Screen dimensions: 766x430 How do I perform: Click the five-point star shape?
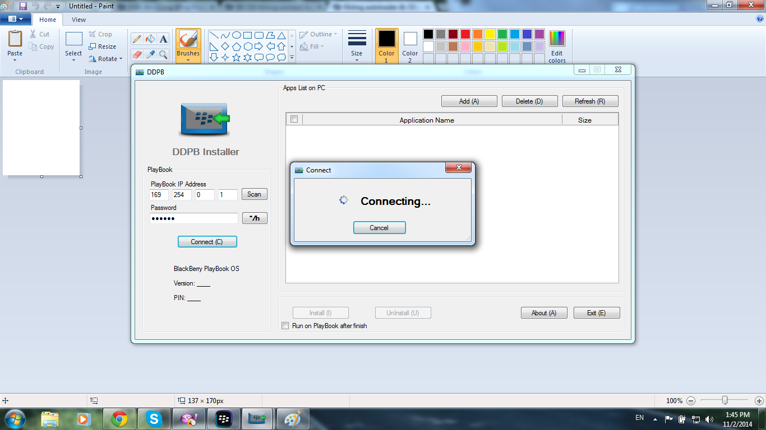[236, 57]
